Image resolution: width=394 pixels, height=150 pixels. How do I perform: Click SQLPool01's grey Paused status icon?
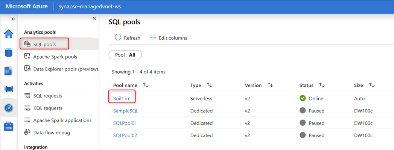tap(303, 123)
